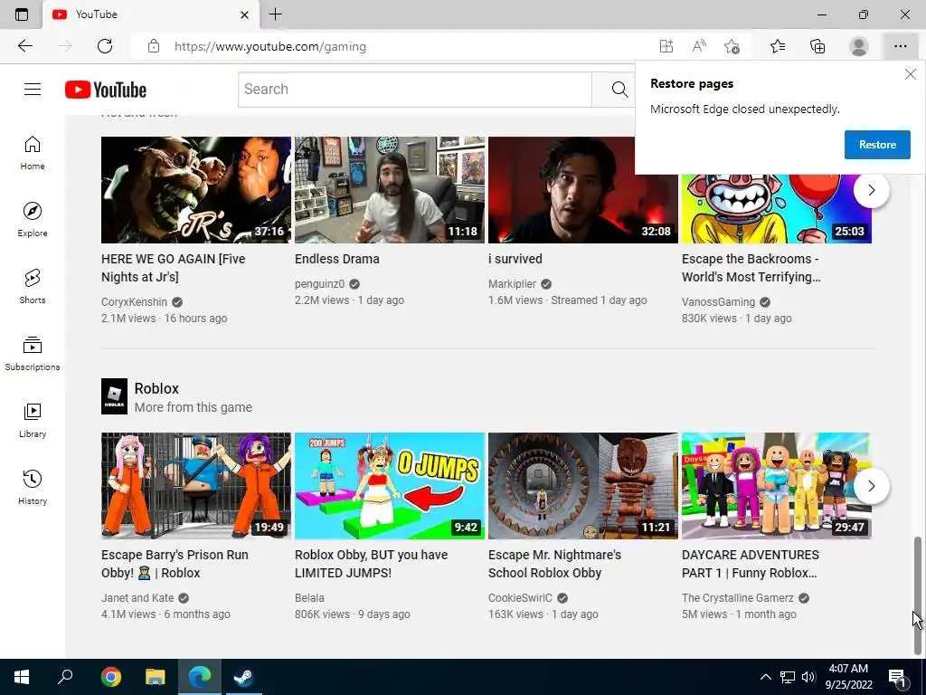The image size is (926, 695).
Task: Open penguinz0 channel link
Action: 319,284
